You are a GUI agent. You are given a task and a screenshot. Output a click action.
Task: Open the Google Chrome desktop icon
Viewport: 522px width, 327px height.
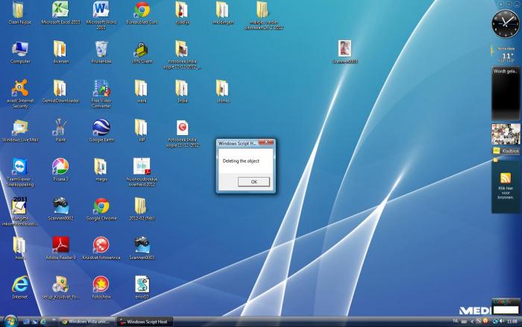[x=101, y=205]
